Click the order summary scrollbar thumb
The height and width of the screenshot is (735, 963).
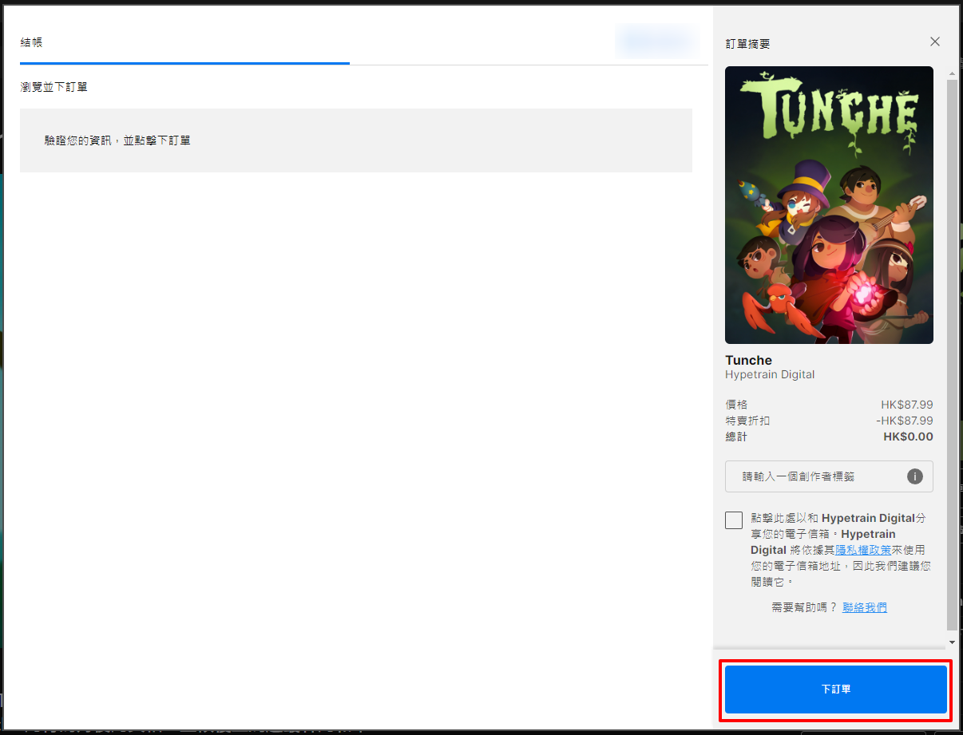[952, 354]
